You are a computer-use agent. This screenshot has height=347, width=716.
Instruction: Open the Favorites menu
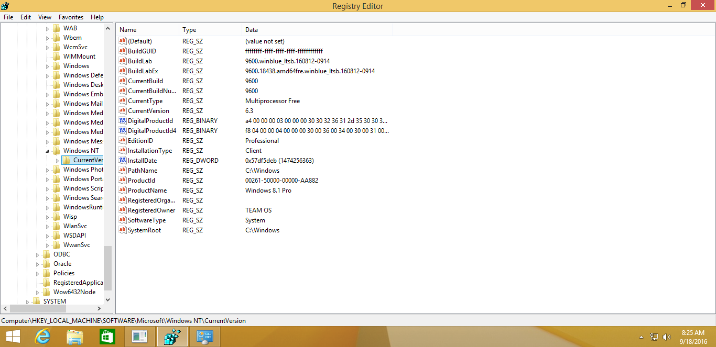pyautogui.click(x=71, y=17)
